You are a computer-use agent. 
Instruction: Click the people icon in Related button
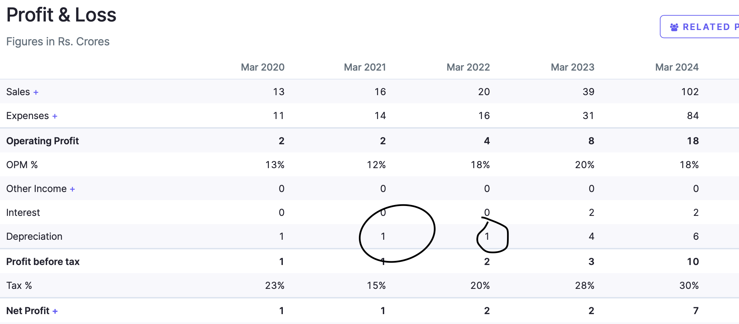(674, 27)
